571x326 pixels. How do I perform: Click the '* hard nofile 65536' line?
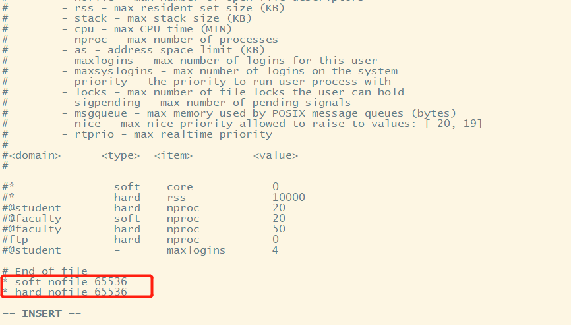click(x=65, y=292)
